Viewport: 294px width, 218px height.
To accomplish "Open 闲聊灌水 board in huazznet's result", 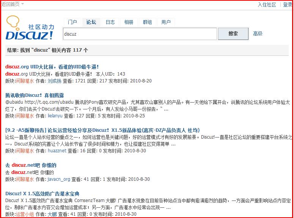I will point(25,151).
